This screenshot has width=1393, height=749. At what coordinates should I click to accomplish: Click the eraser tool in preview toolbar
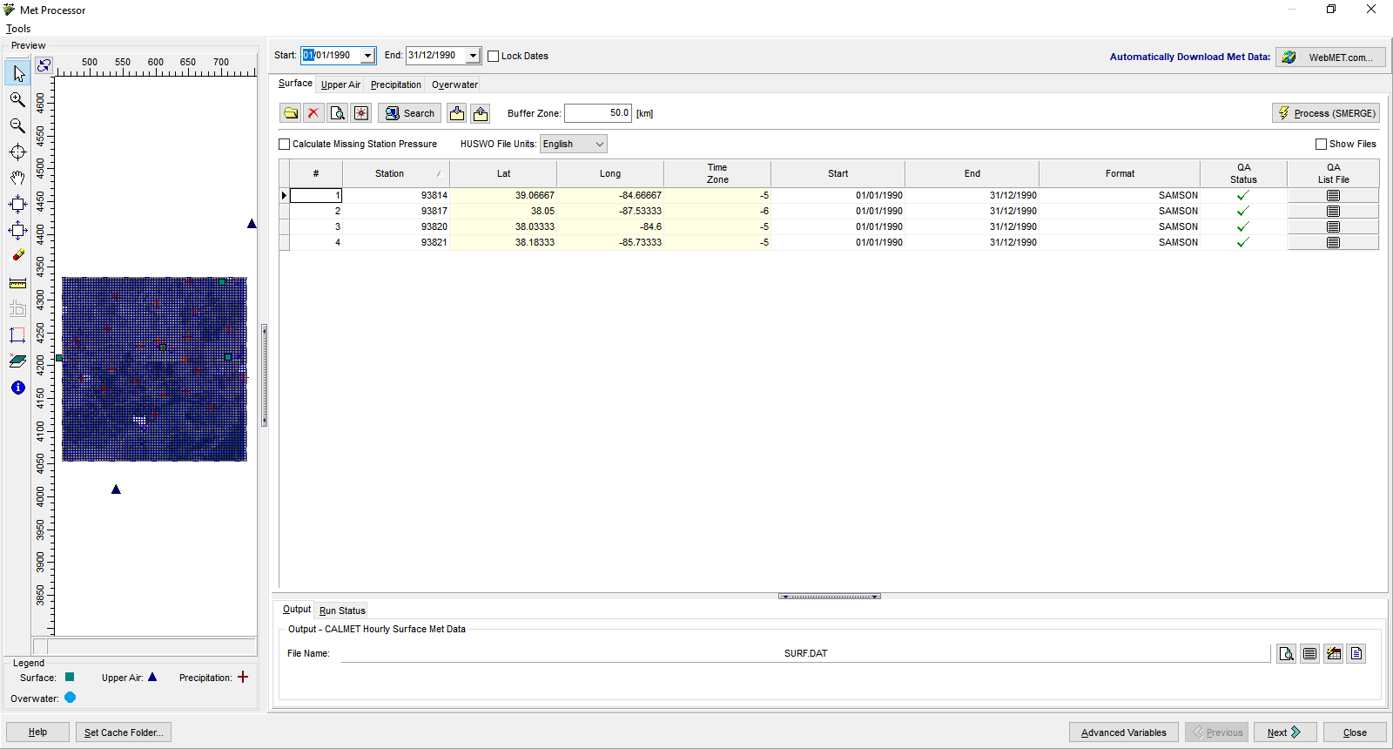coord(17,256)
